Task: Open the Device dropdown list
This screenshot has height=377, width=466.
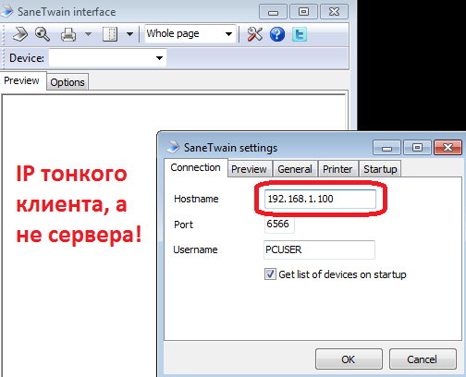Action: [107, 57]
